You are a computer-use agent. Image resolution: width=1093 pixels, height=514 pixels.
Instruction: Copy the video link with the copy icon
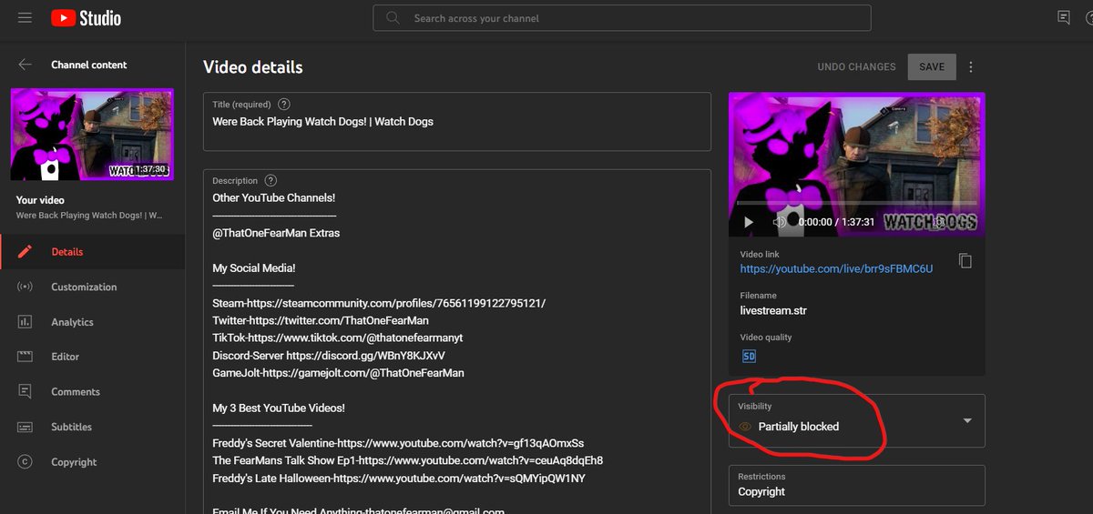(x=965, y=261)
